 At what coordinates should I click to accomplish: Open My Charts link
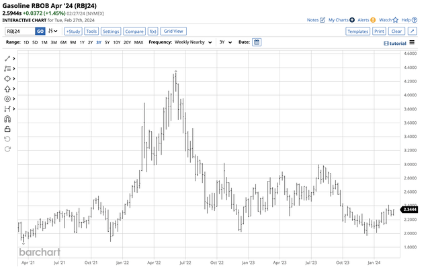pos(341,20)
